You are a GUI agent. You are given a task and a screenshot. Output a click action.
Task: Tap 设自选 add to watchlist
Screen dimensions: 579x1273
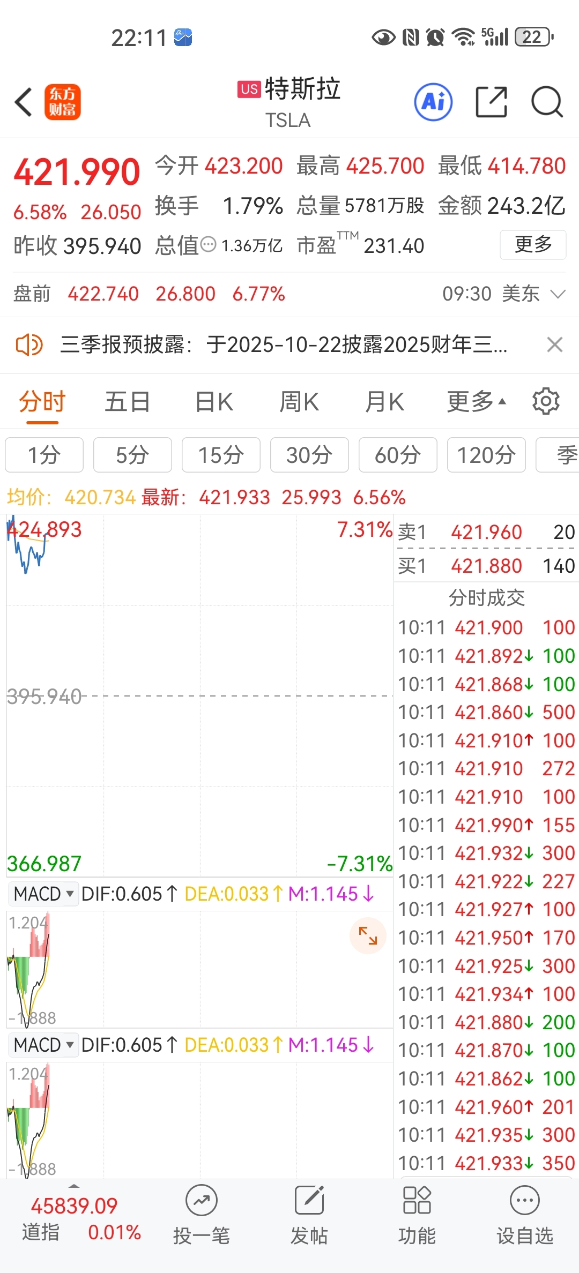pyautogui.click(x=524, y=1215)
